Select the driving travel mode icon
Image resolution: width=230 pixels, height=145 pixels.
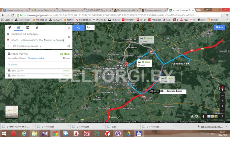tap(19, 28)
